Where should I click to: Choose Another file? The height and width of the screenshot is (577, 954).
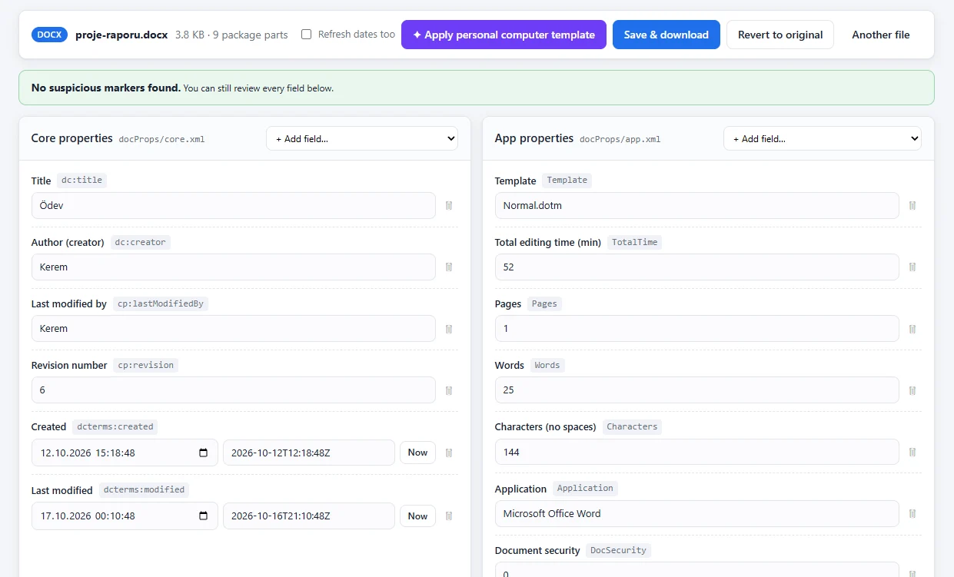tap(881, 35)
